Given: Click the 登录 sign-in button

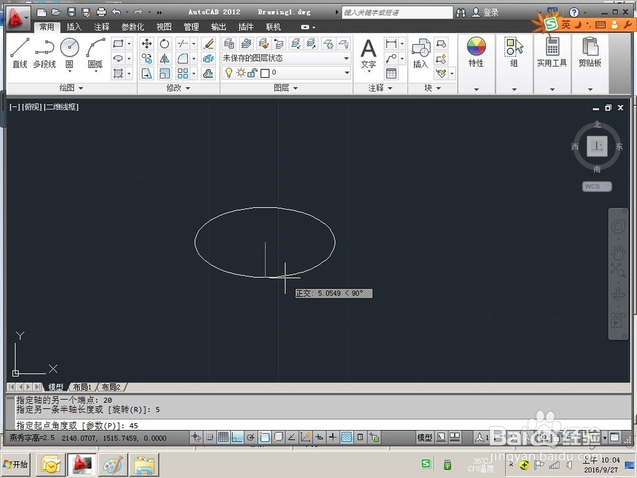Looking at the screenshot, I should click(x=485, y=13).
